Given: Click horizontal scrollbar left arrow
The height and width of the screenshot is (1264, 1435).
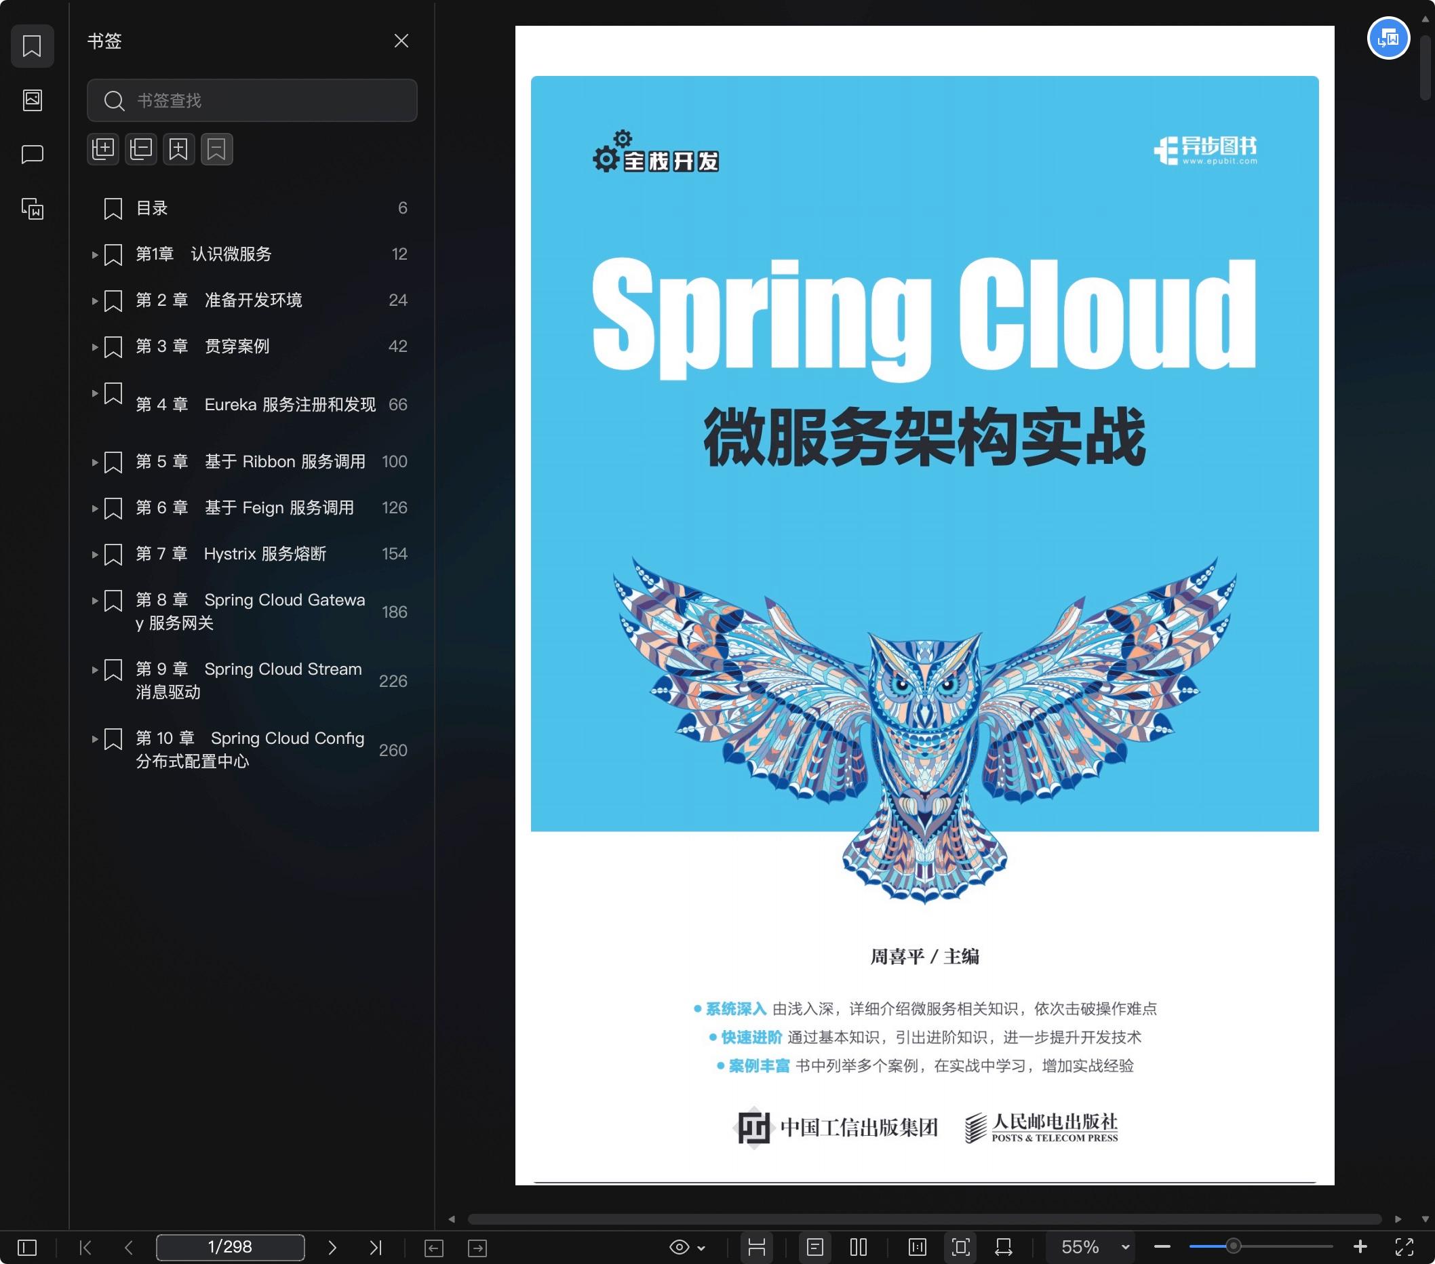Looking at the screenshot, I should coord(452,1219).
